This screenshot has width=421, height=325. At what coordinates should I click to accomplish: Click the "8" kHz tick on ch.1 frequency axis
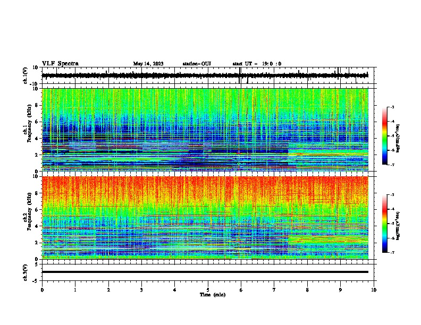click(37, 105)
